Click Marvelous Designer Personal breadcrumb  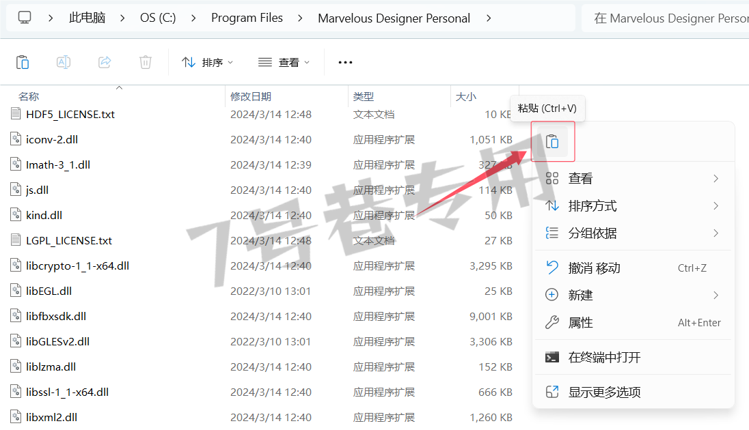[394, 18]
